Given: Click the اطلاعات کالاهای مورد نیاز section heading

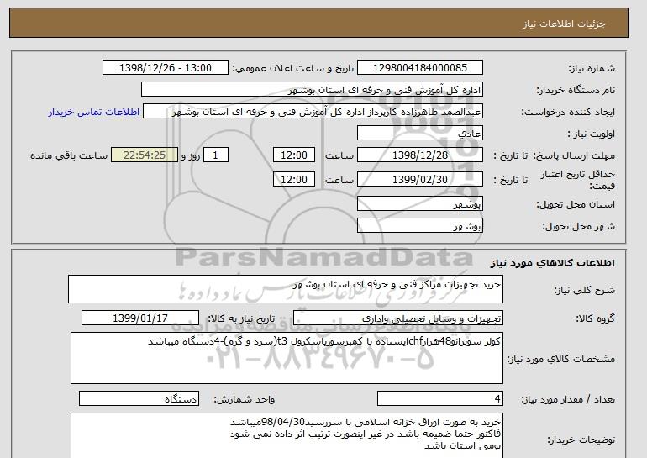Looking at the screenshot, I should (x=552, y=263).
